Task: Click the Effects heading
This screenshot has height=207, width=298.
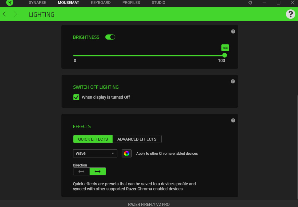Action: [82, 126]
